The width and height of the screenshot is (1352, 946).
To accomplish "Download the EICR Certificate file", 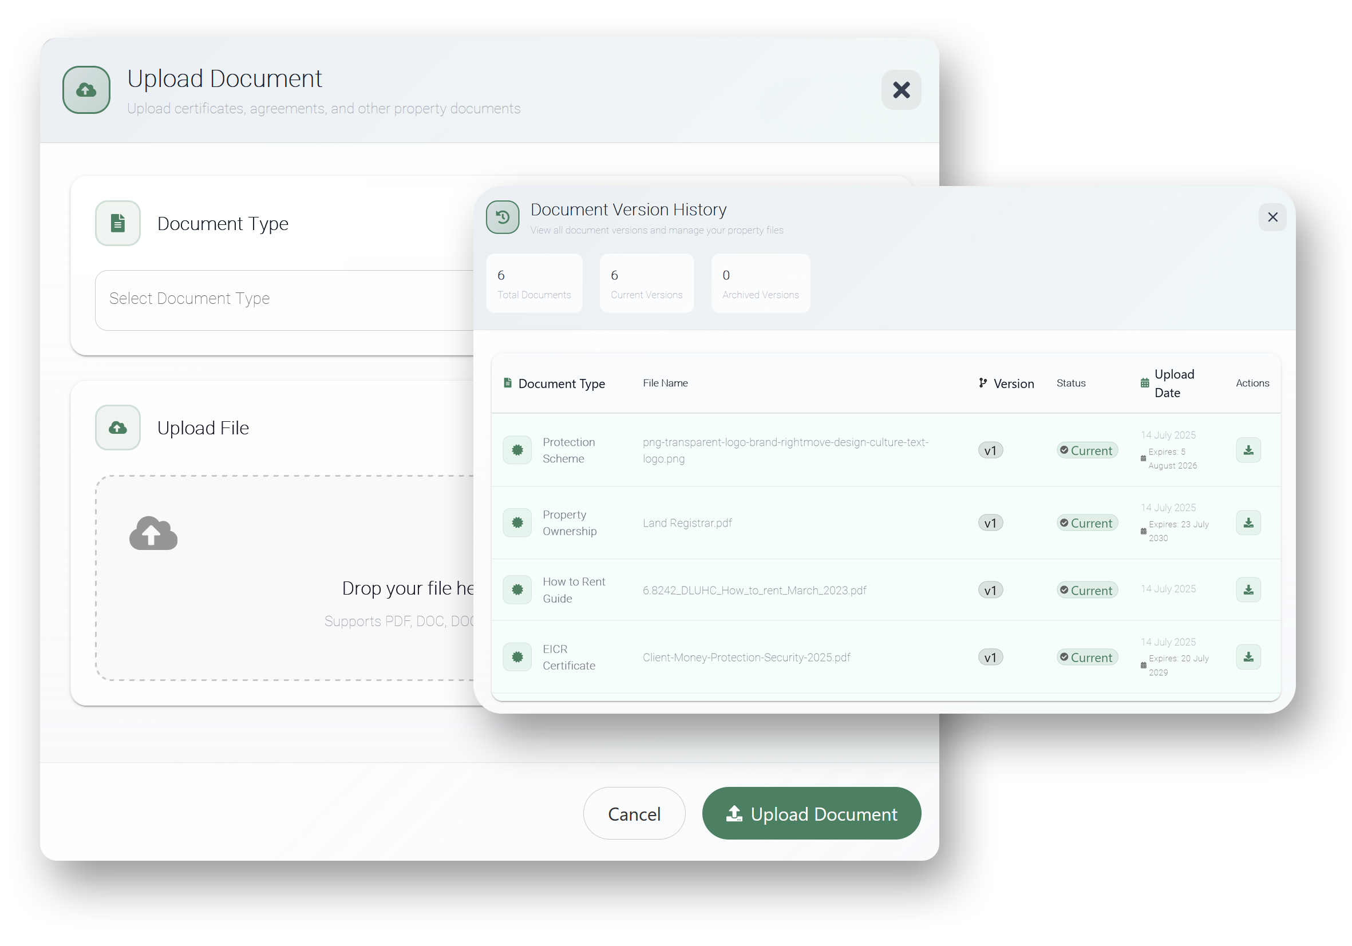I will (1248, 657).
